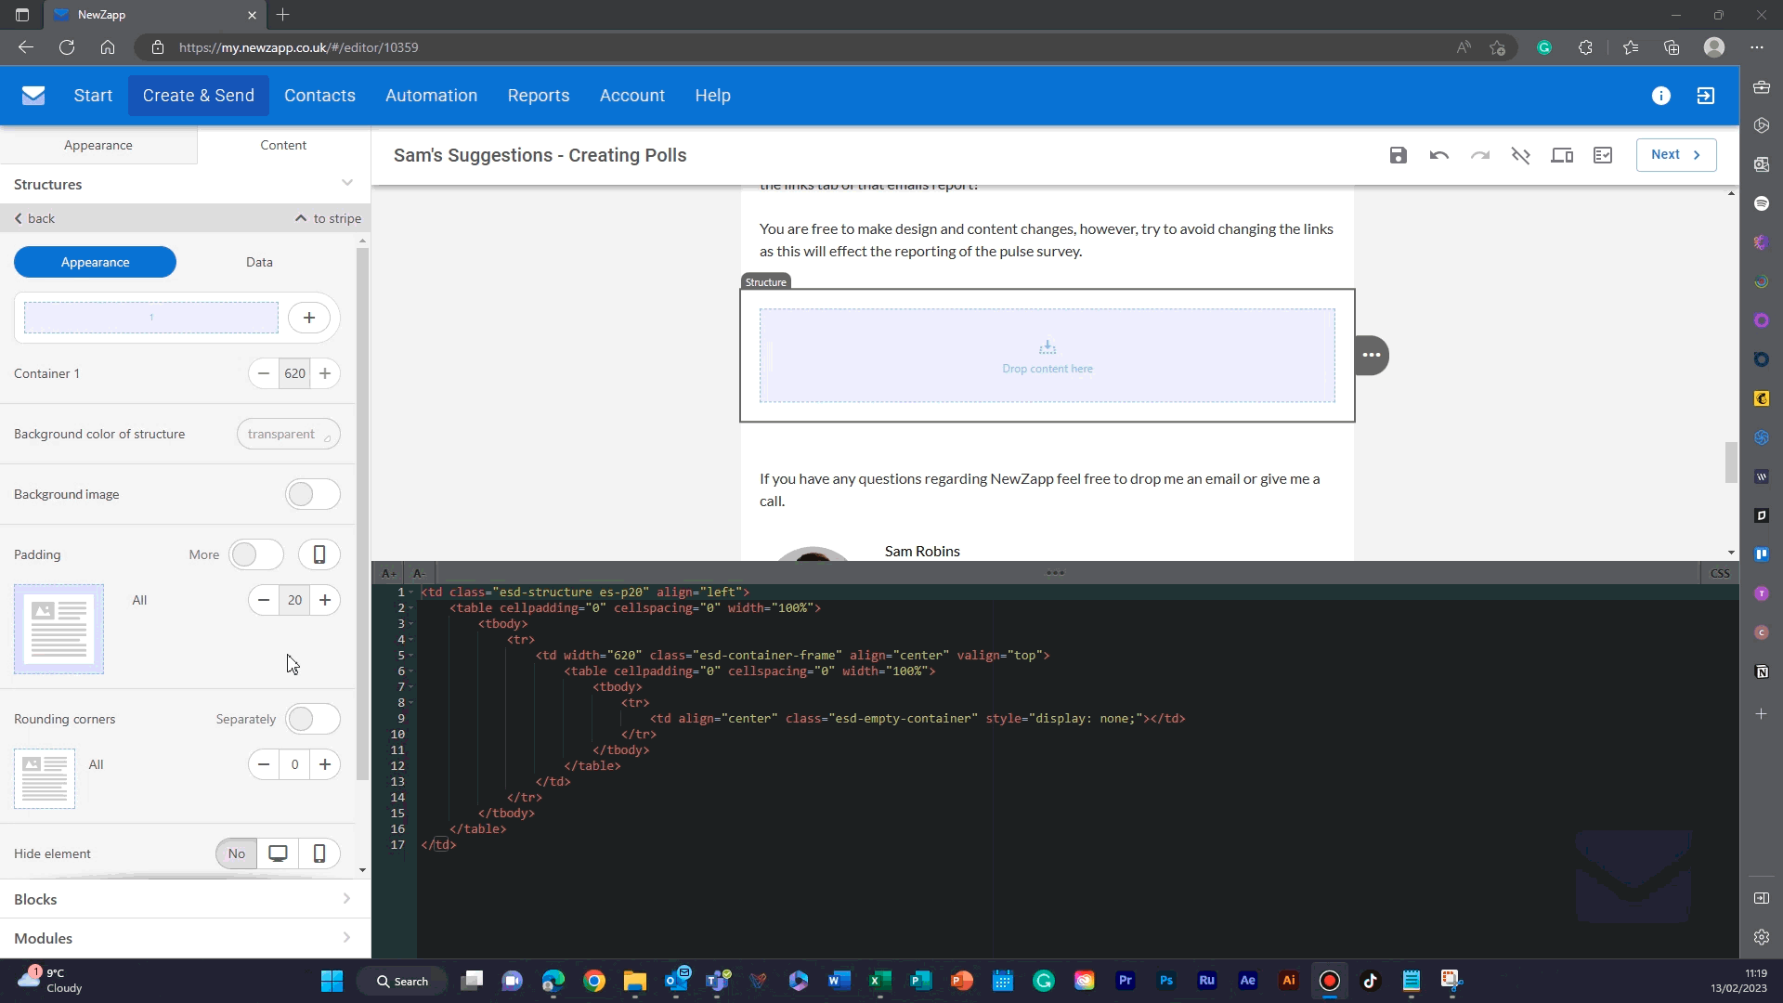Viewport: 1783px width, 1003px height.
Task: Switch to the Data tab
Action: point(259,262)
